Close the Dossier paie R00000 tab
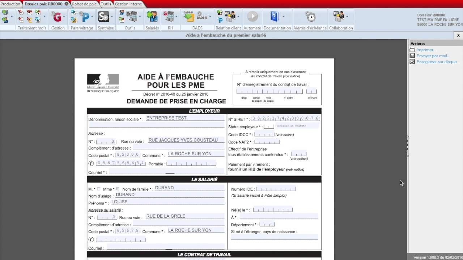 (x=67, y=4)
